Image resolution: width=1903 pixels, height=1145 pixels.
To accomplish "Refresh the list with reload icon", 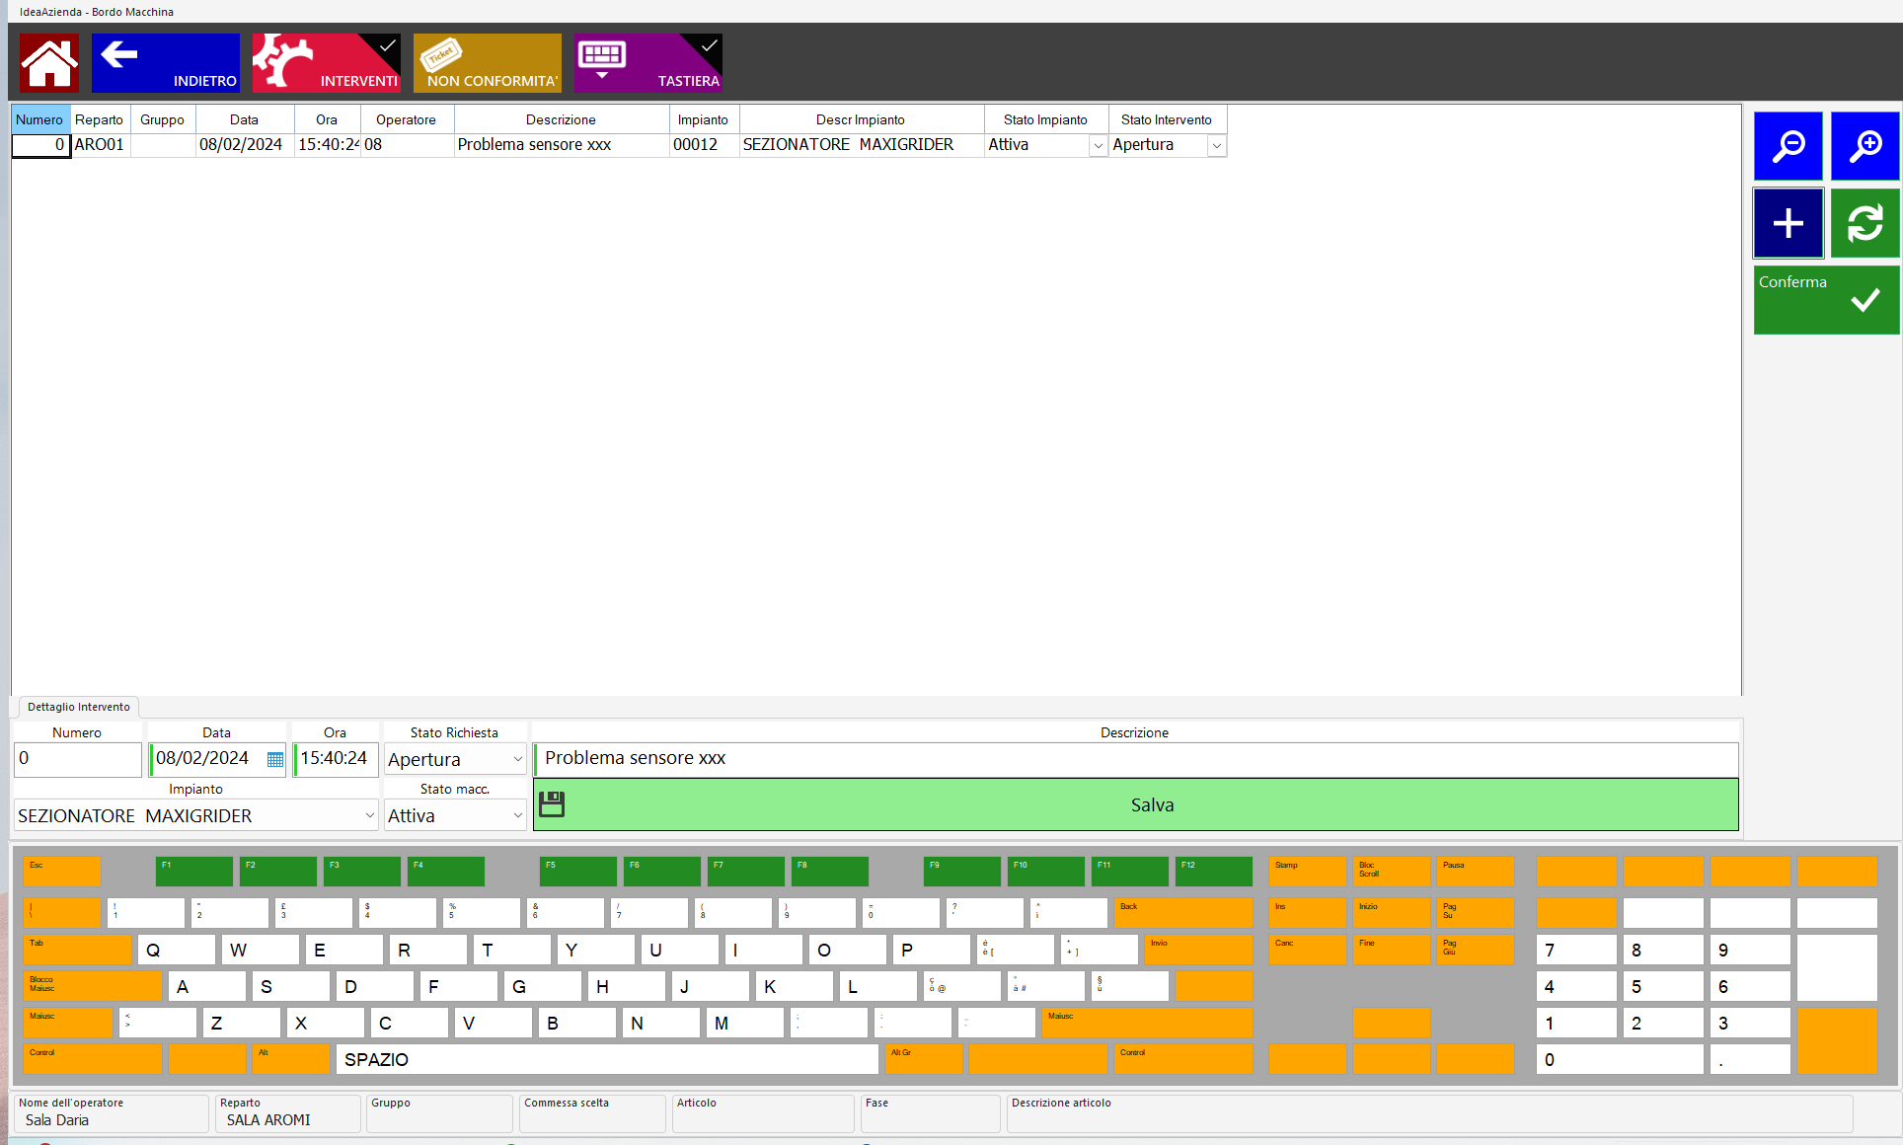I will pos(1865,223).
